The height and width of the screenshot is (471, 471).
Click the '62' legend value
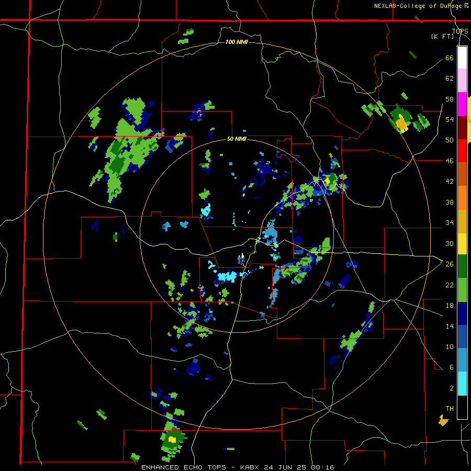pyautogui.click(x=450, y=78)
